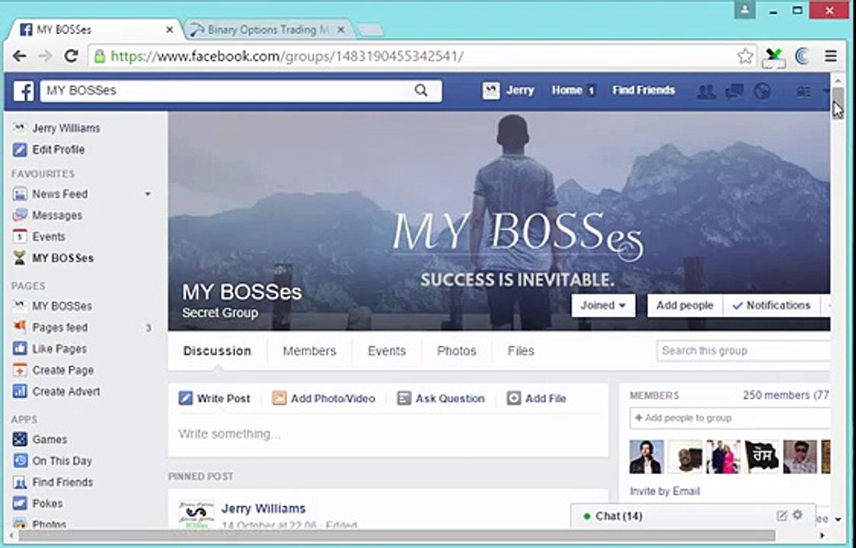This screenshot has height=548, width=856.
Task: Expand the Joined dropdown
Action: (603, 305)
